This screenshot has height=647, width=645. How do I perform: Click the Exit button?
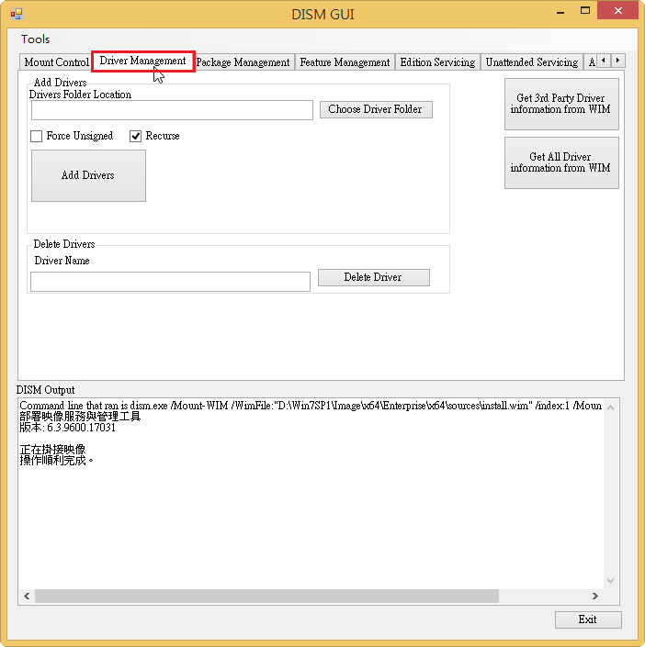point(587,619)
